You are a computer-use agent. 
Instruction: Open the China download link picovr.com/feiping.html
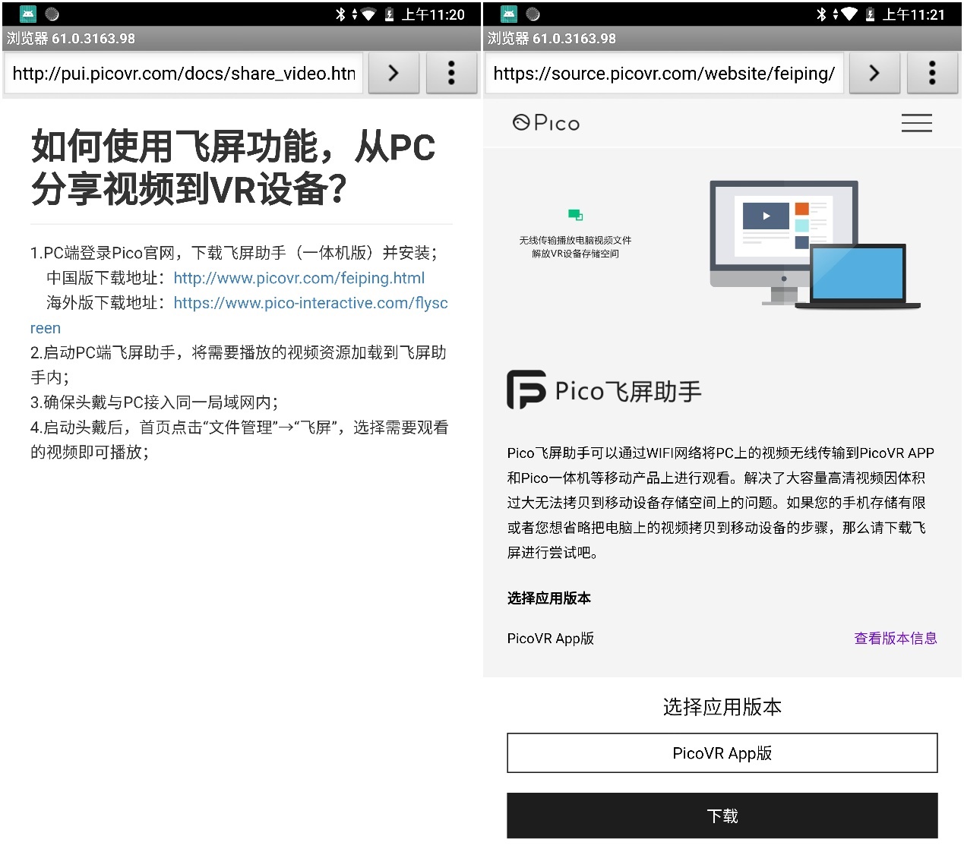(299, 278)
